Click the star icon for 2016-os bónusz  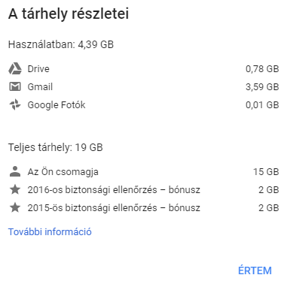coord(15,189)
